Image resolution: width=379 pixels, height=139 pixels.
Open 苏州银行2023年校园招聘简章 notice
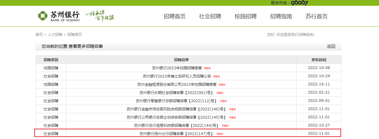(177, 68)
